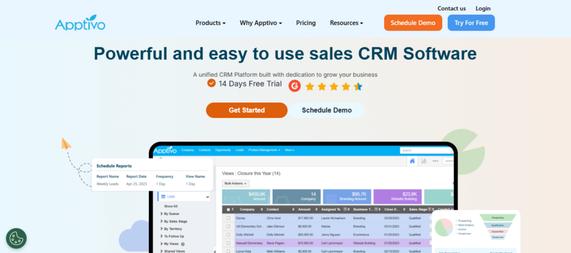Click the Apptivo logo in header
The image size is (571, 253).
(x=80, y=22)
